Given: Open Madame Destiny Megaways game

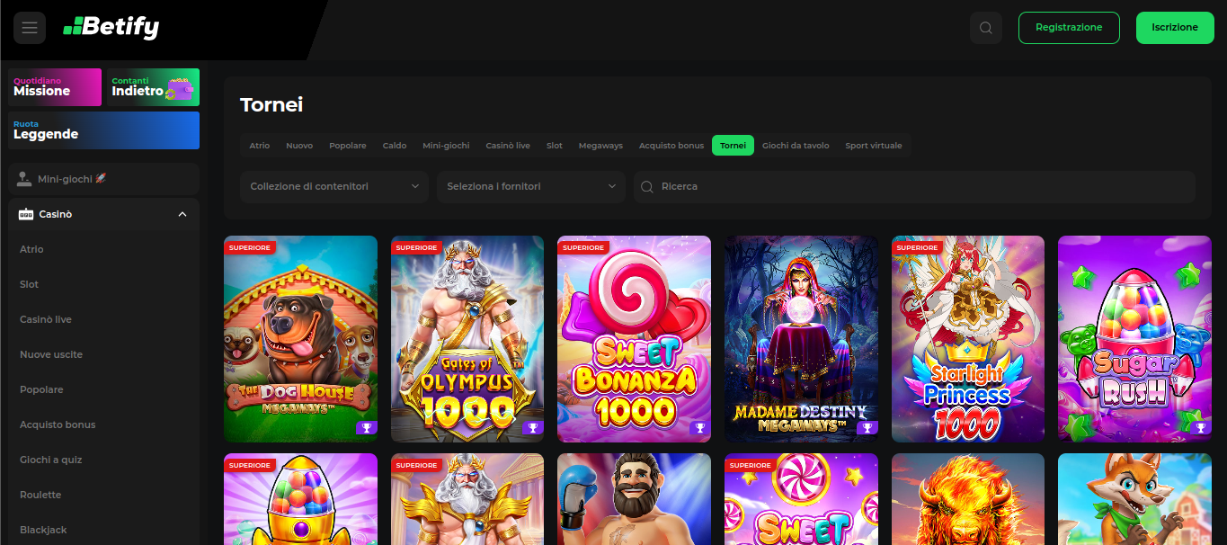Looking at the screenshot, I should click(801, 339).
